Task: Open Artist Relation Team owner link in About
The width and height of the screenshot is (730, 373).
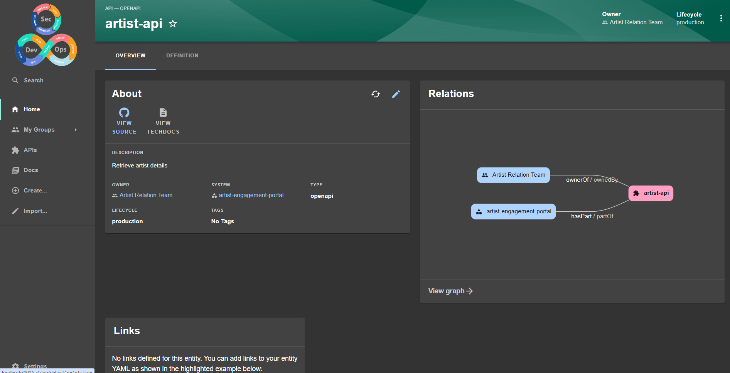Action: point(146,195)
